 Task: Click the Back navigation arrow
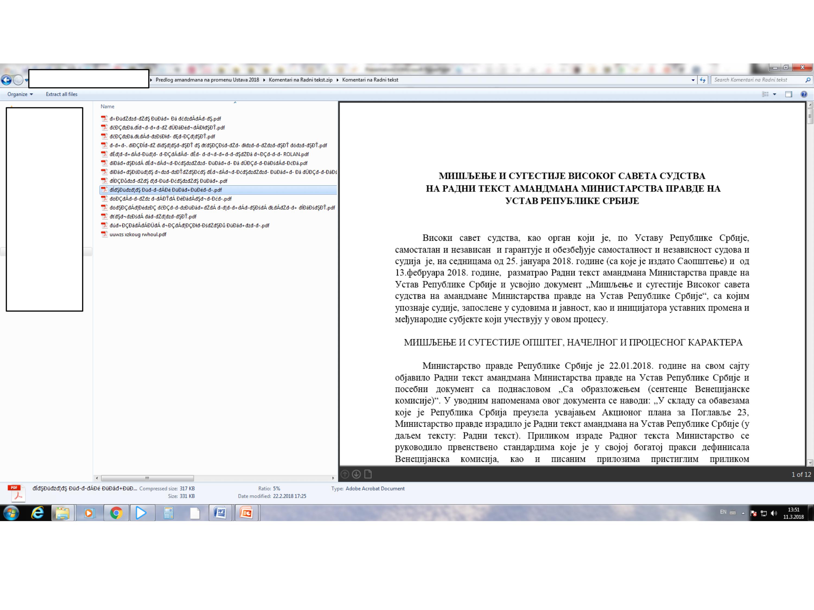6,80
